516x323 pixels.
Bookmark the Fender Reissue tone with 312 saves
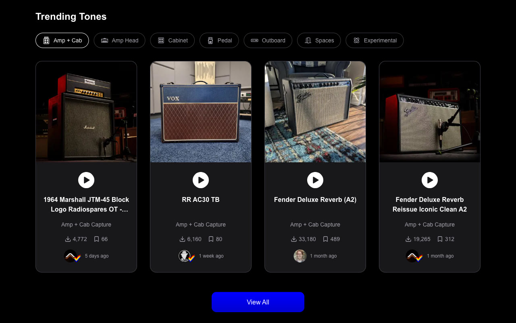pyautogui.click(x=440, y=239)
